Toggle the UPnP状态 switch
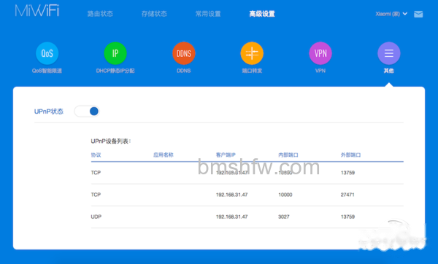 87,112
